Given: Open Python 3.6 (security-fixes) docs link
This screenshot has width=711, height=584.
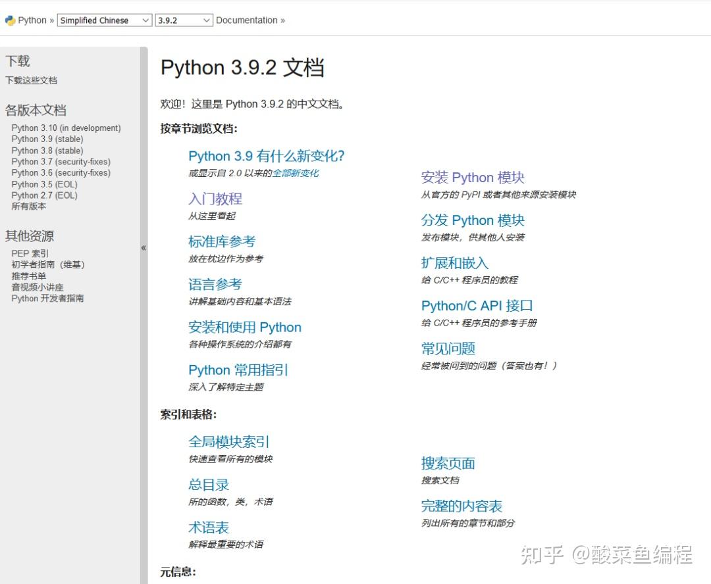Looking at the screenshot, I should point(61,172).
